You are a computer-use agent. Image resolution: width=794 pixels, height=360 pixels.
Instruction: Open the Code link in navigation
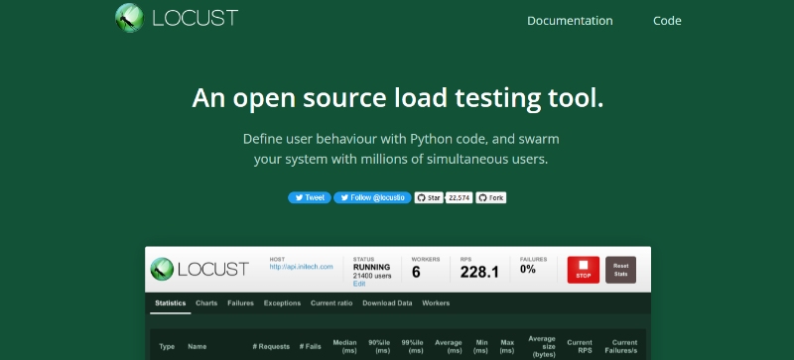tap(667, 21)
